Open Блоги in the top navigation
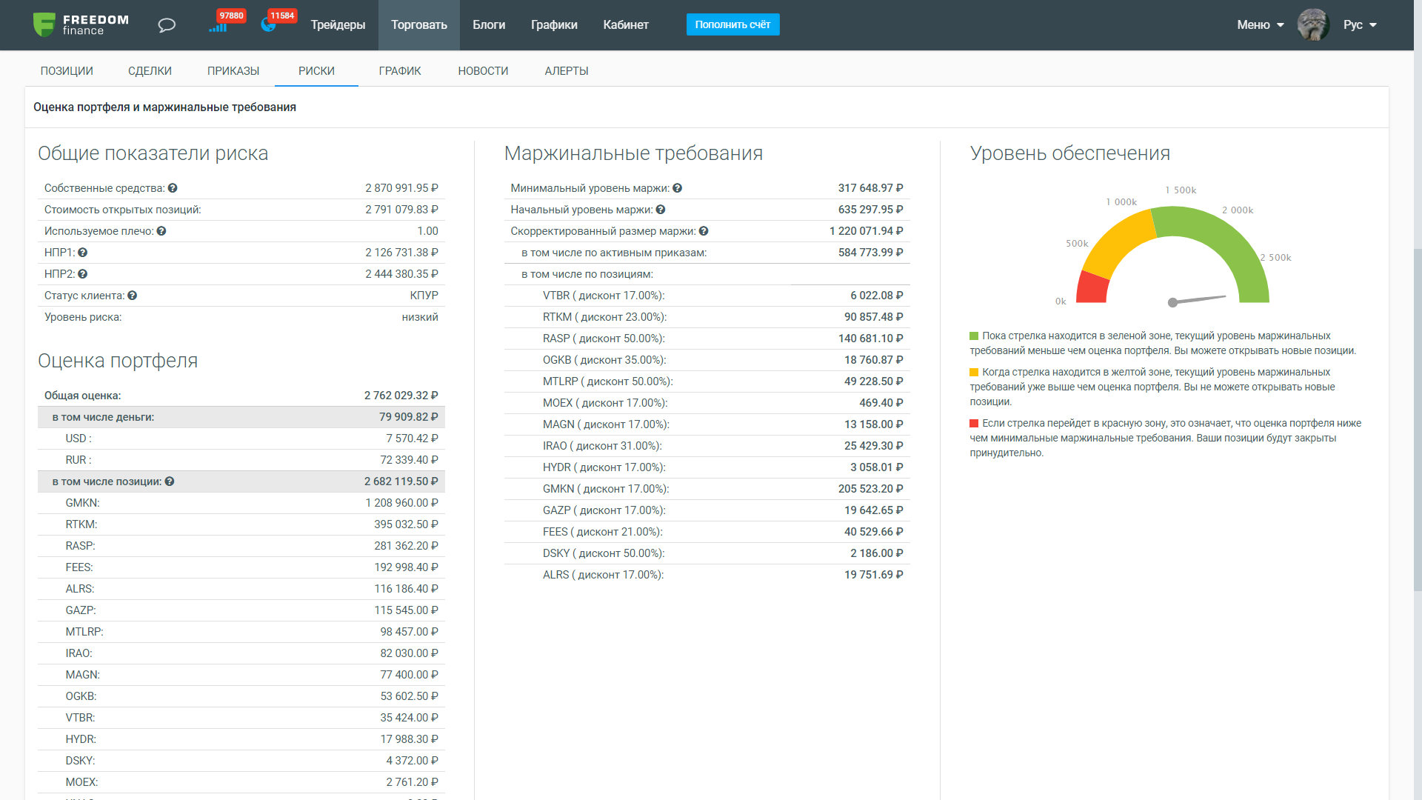This screenshot has width=1422, height=800. pos(489,24)
